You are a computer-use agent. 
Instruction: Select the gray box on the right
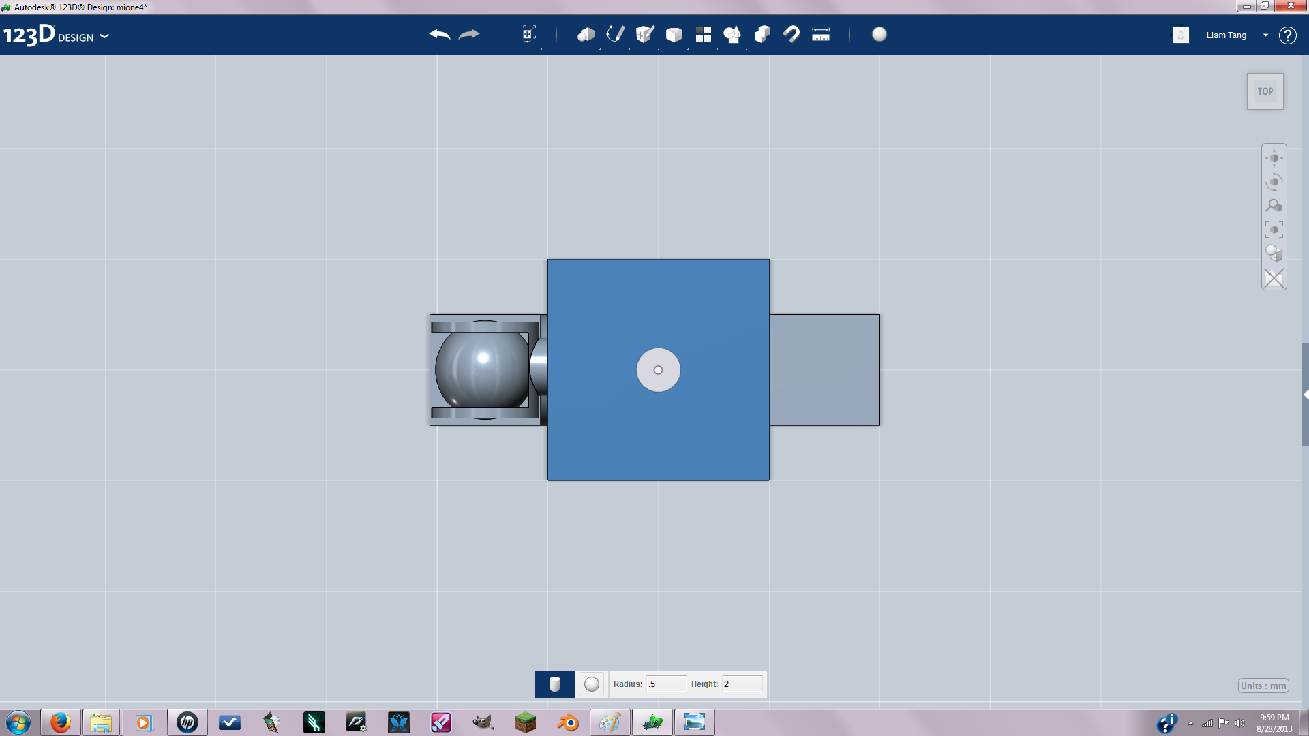[x=825, y=370]
